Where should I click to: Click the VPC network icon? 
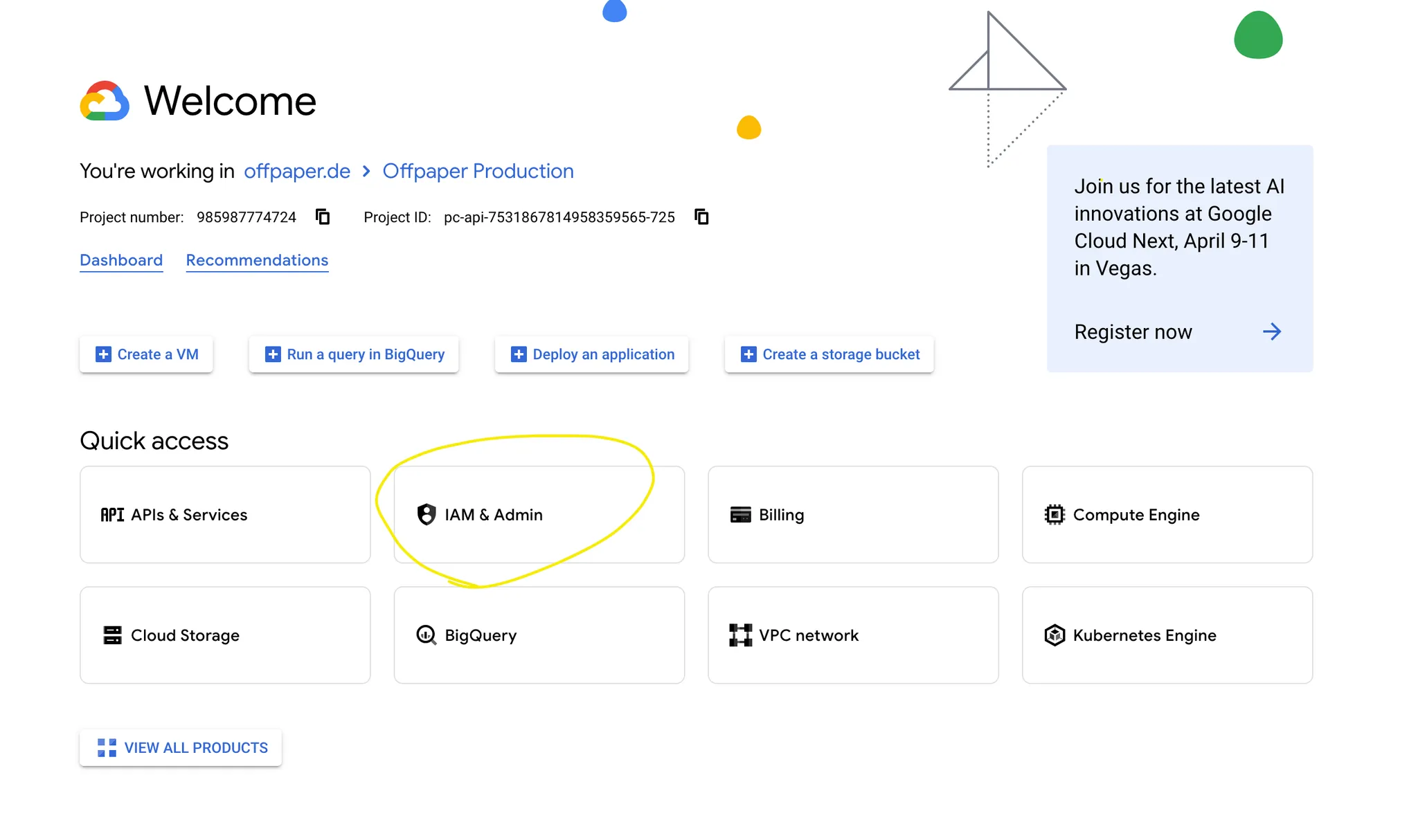[x=740, y=635]
